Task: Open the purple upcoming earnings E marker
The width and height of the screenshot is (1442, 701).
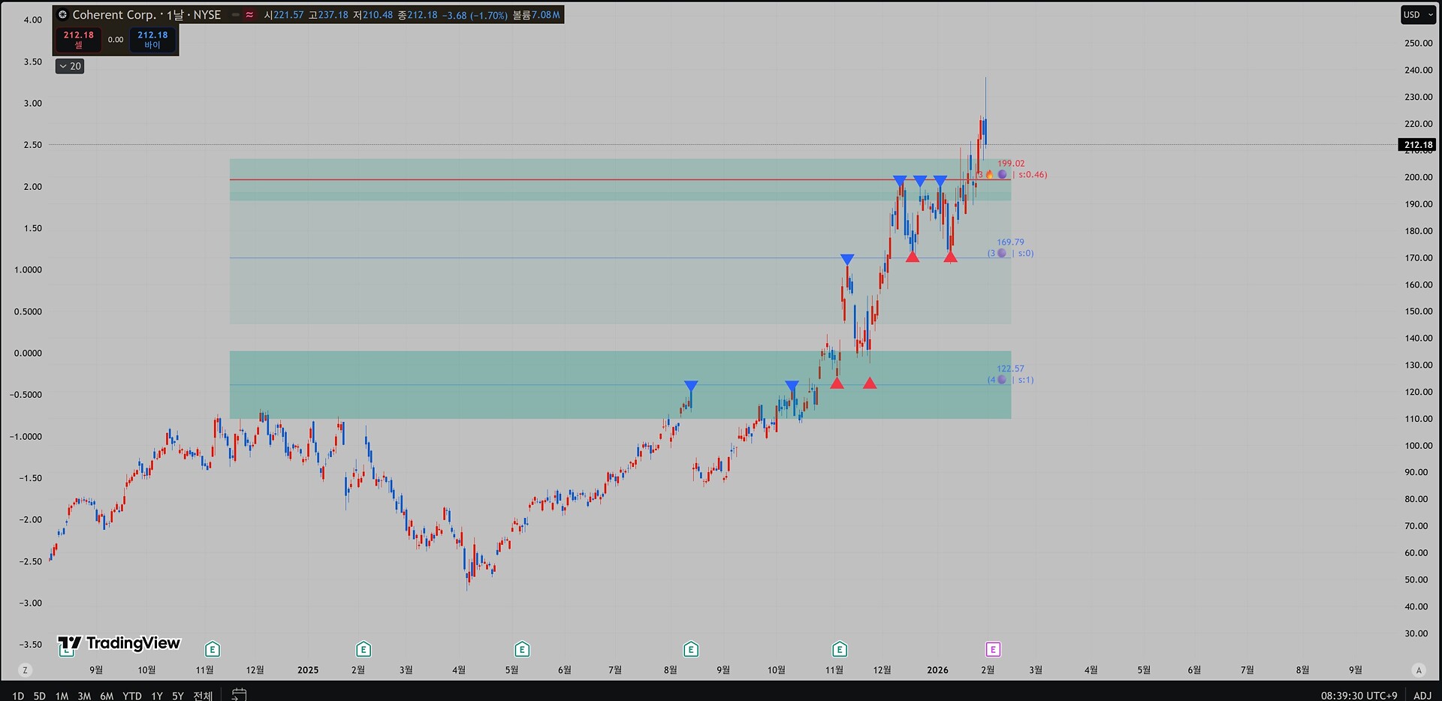Action: [993, 649]
